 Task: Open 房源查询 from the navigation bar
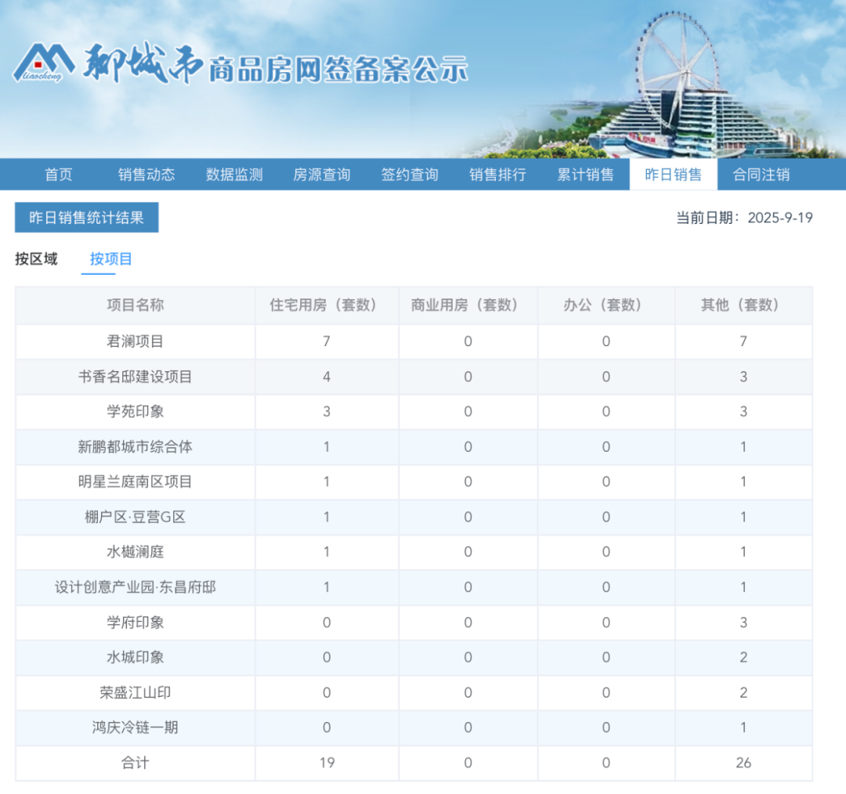322,174
